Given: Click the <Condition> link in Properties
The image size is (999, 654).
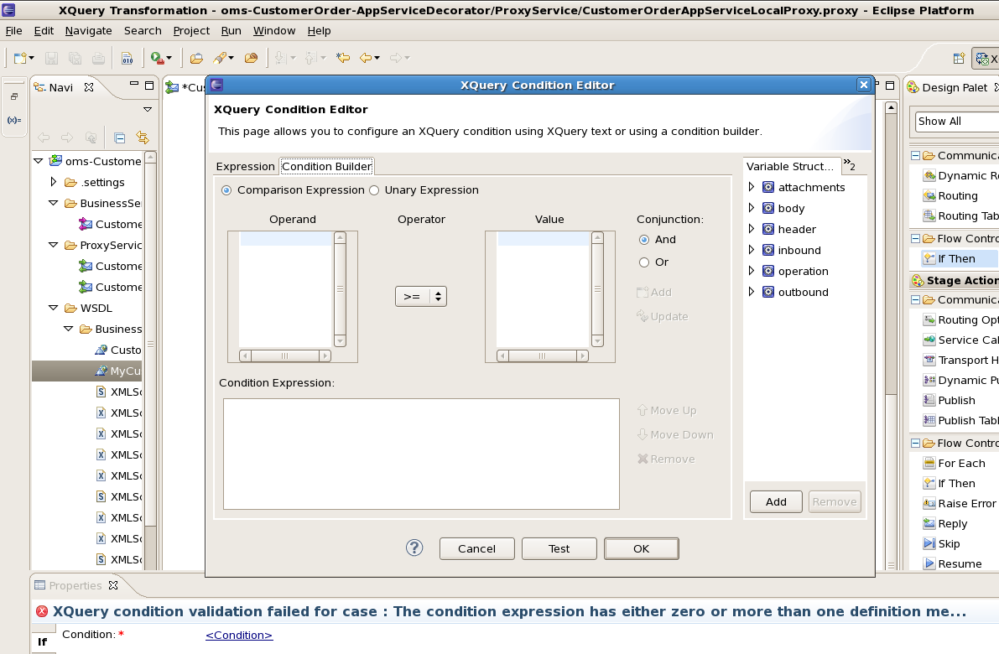Looking at the screenshot, I should (x=239, y=635).
